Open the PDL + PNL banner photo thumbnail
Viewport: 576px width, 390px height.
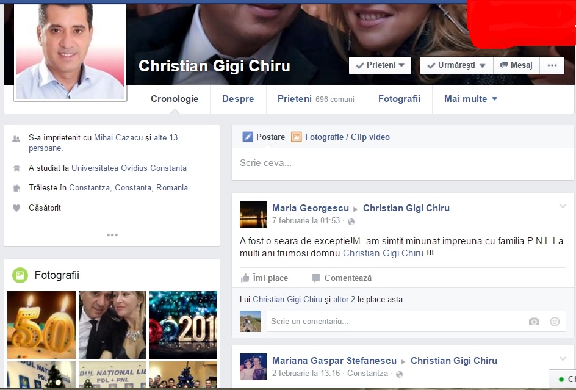pos(112,375)
